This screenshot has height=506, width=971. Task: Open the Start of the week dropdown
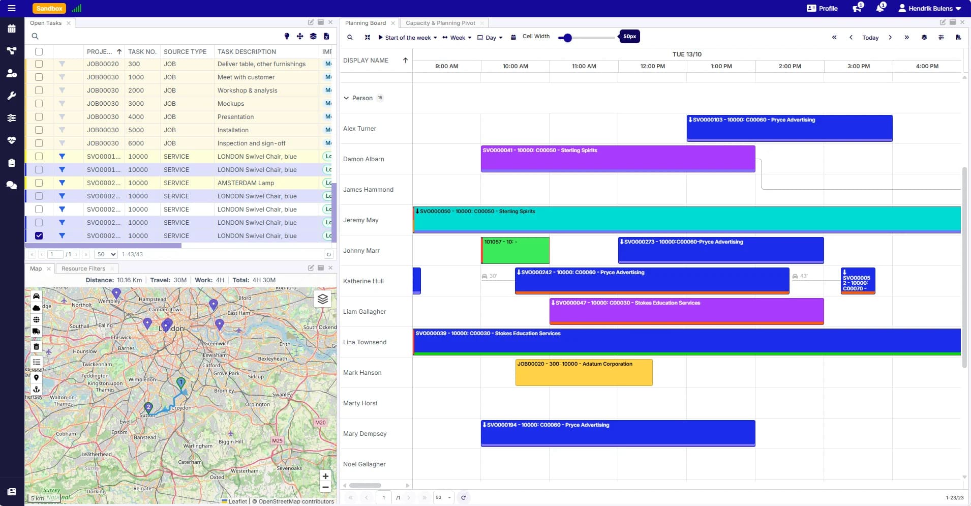point(408,37)
